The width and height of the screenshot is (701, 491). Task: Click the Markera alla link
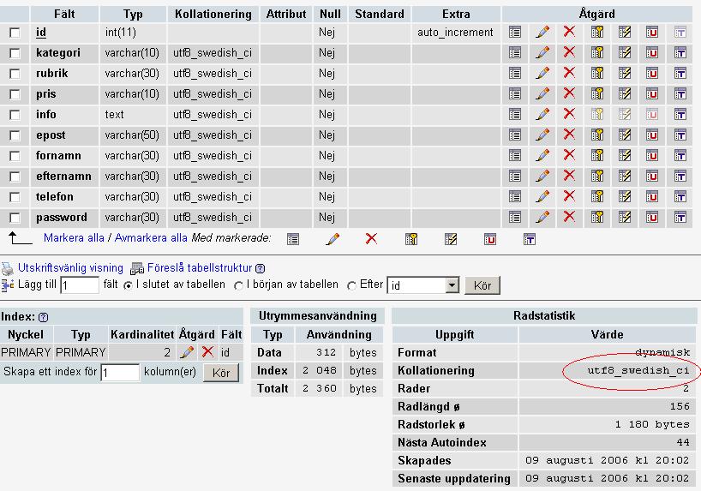[x=74, y=237]
